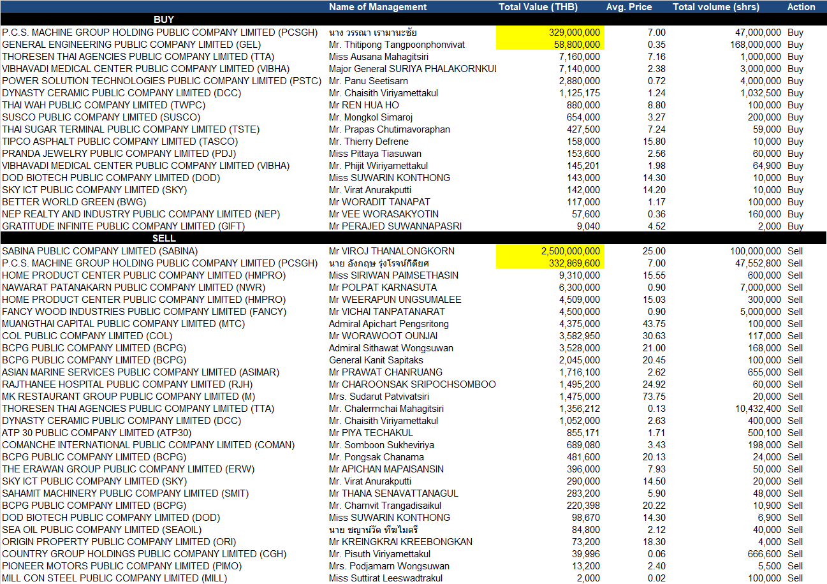Click the 'Total Value (THB)' column header

coord(538,7)
